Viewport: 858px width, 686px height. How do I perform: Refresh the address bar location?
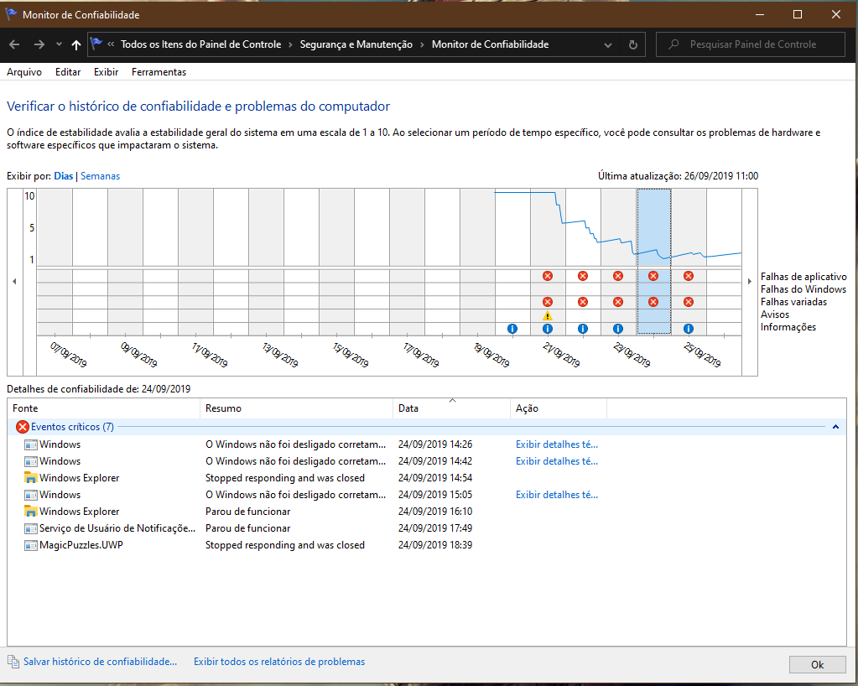click(633, 44)
